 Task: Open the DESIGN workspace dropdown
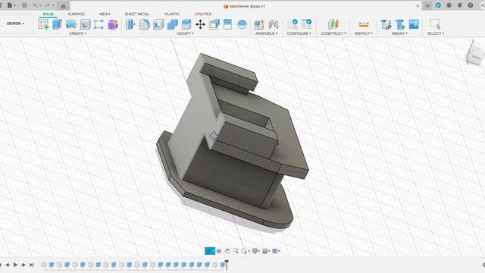(15, 24)
